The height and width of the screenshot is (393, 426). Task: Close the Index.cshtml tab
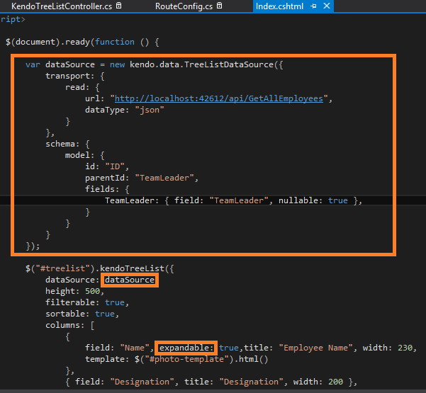(x=327, y=6)
